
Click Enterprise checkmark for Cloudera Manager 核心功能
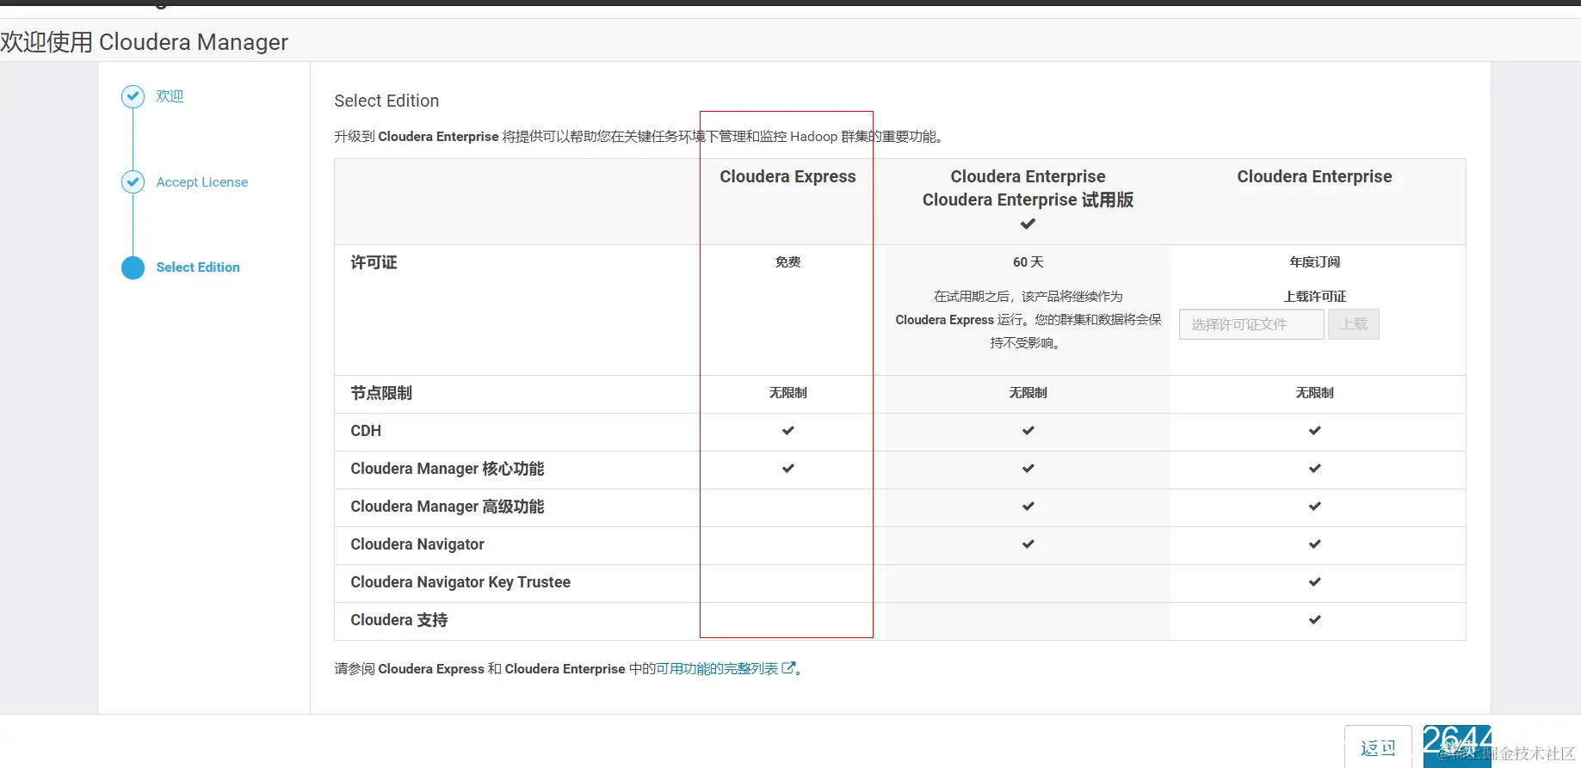1314,468
